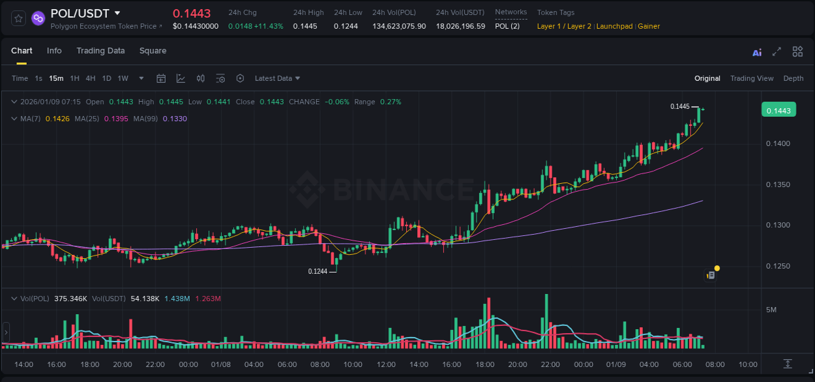Collapse the moving averages row chevron
815x382 pixels.
[x=14, y=119]
